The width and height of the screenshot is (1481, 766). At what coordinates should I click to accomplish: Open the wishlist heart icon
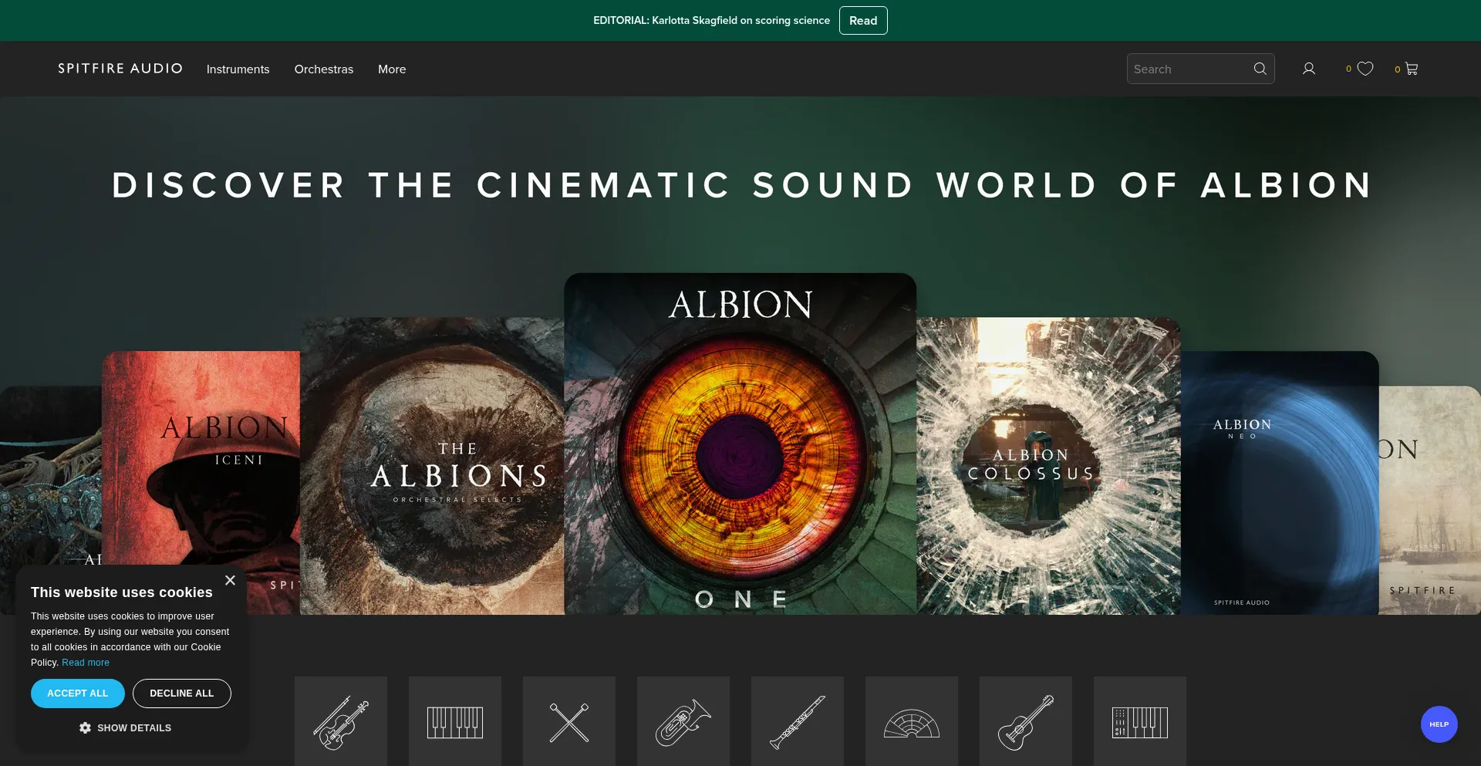(1365, 69)
